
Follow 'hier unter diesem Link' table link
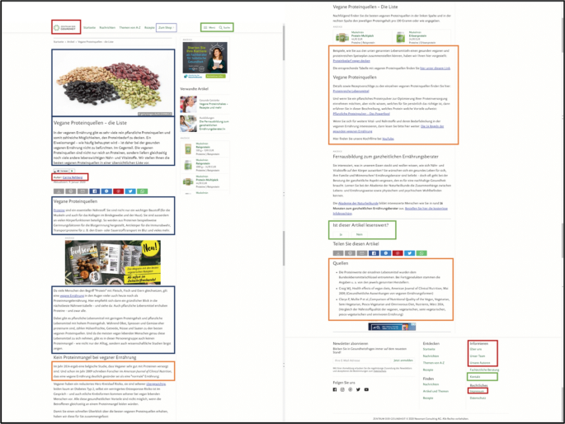(x=435, y=68)
